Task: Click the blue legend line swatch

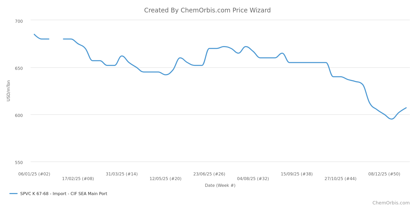Action: click(x=13, y=194)
